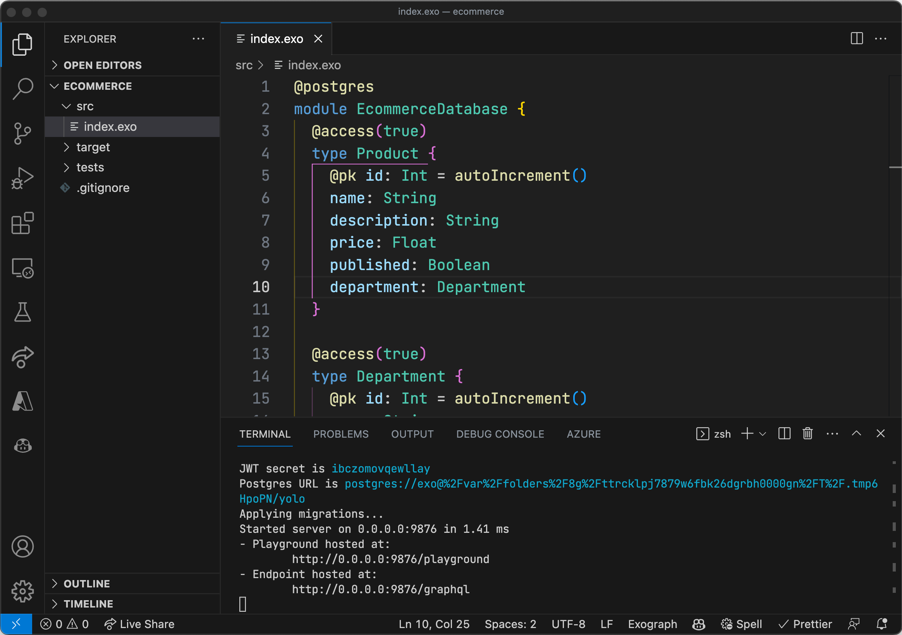Viewport: 902px width, 635px height.
Task: Open the Search view
Action: point(22,88)
